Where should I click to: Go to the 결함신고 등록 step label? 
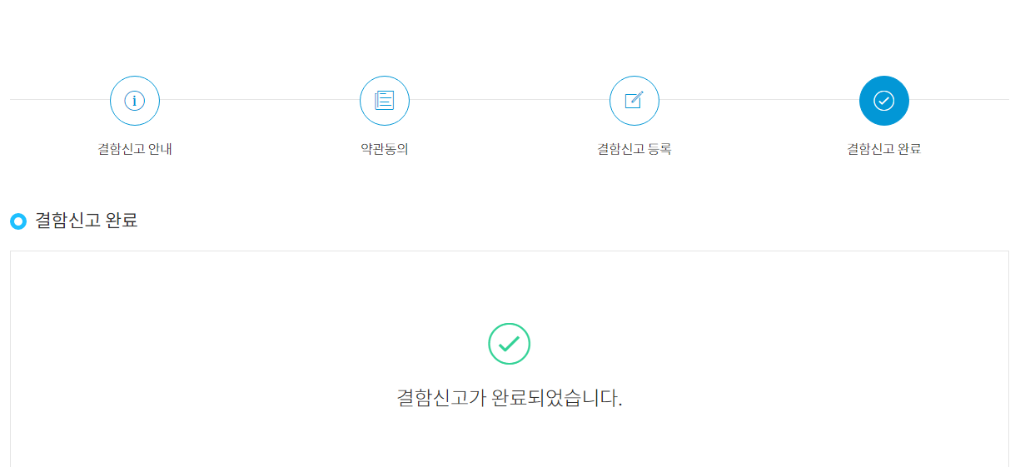pos(634,150)
